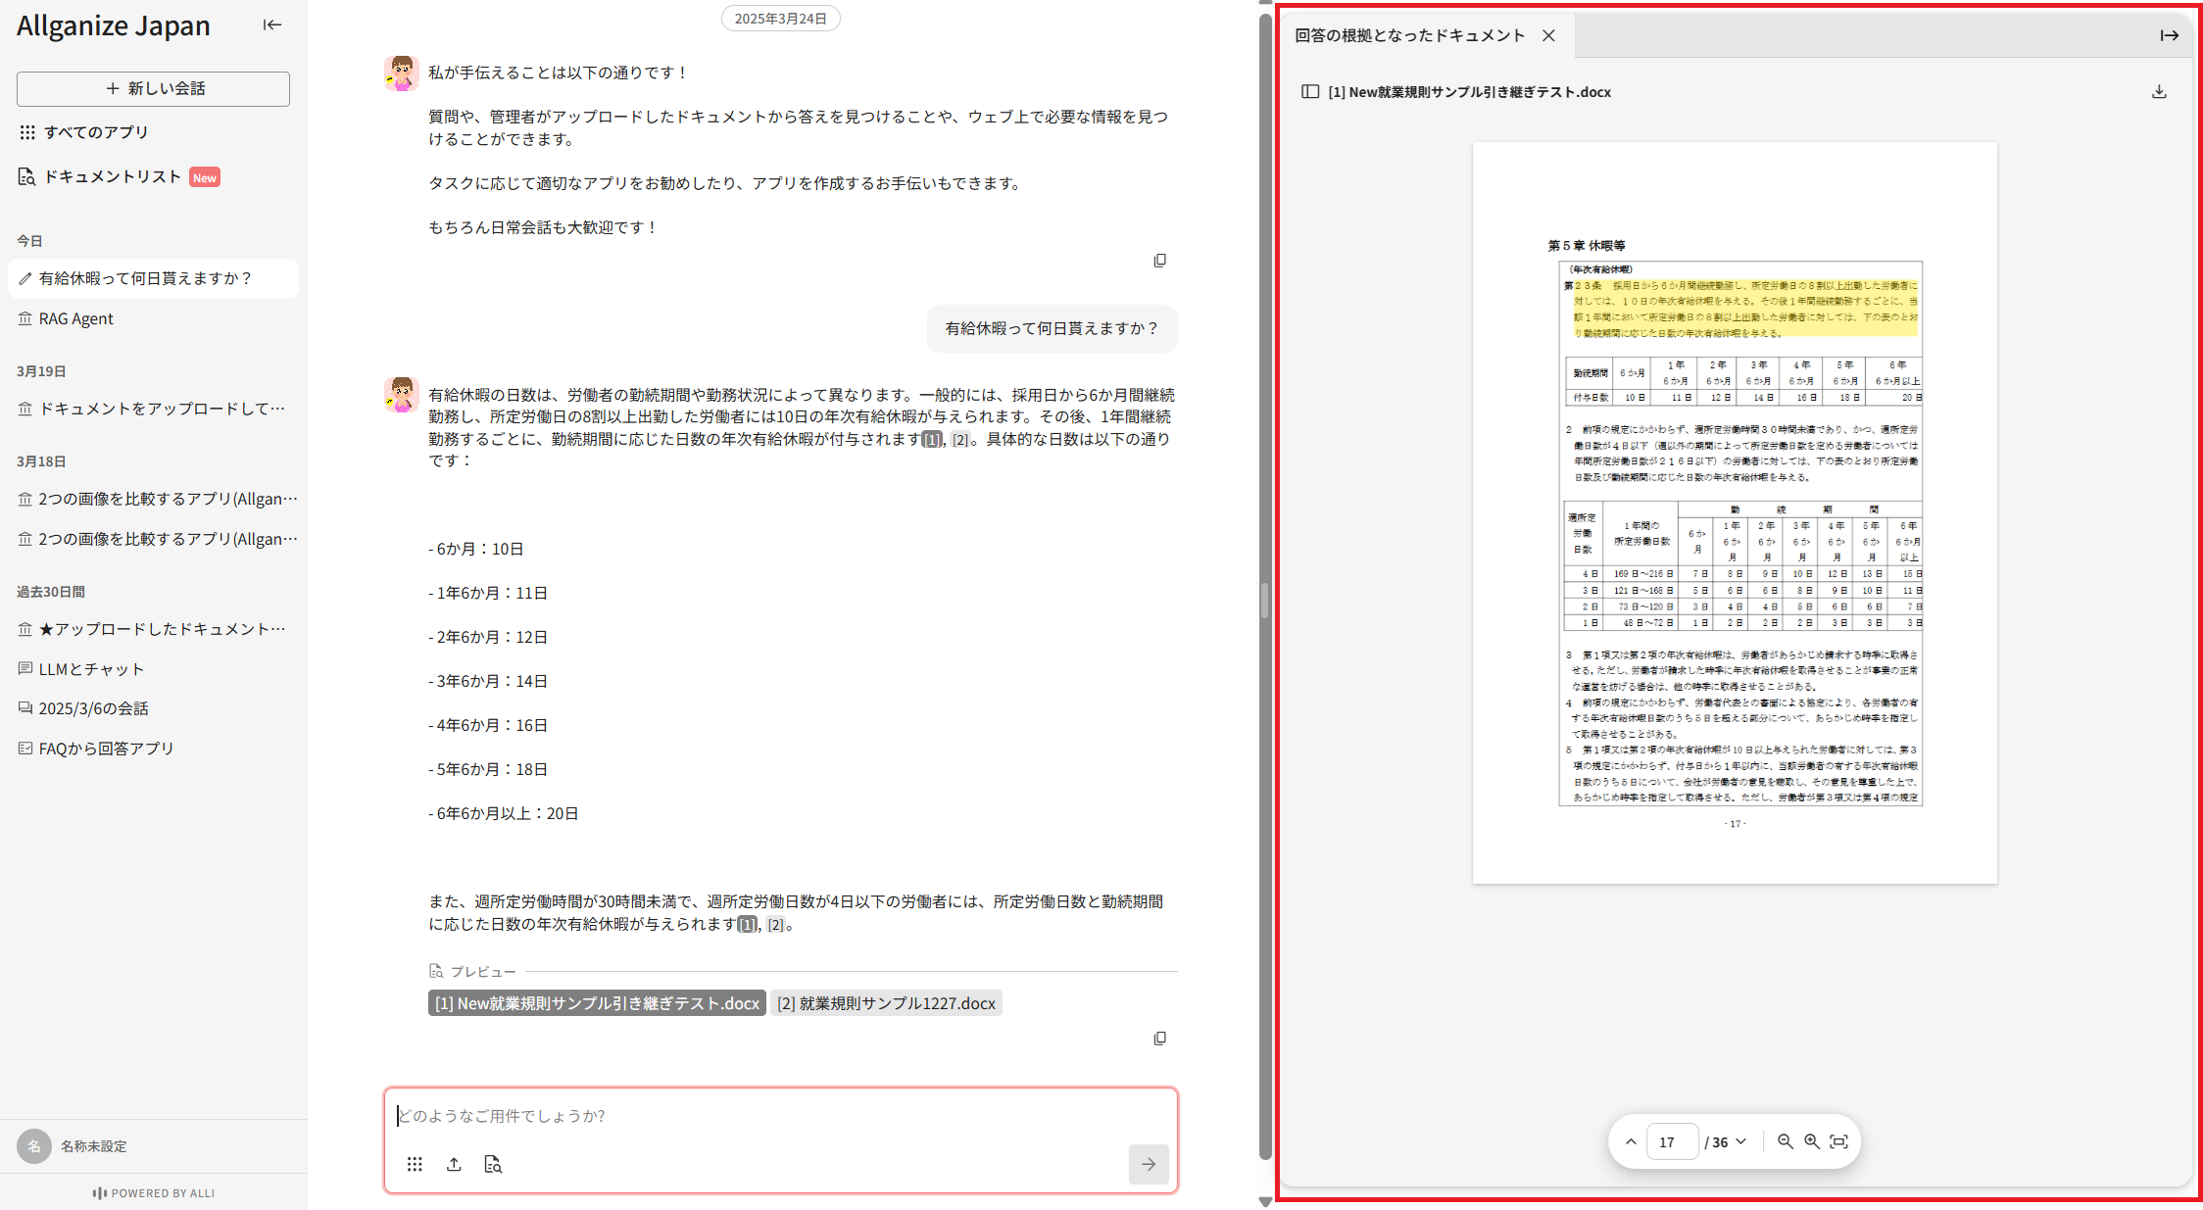Viewport: 2203px width, 1210px height.
Task: Download the New就業規則 document
Action: coord(2159,92)
